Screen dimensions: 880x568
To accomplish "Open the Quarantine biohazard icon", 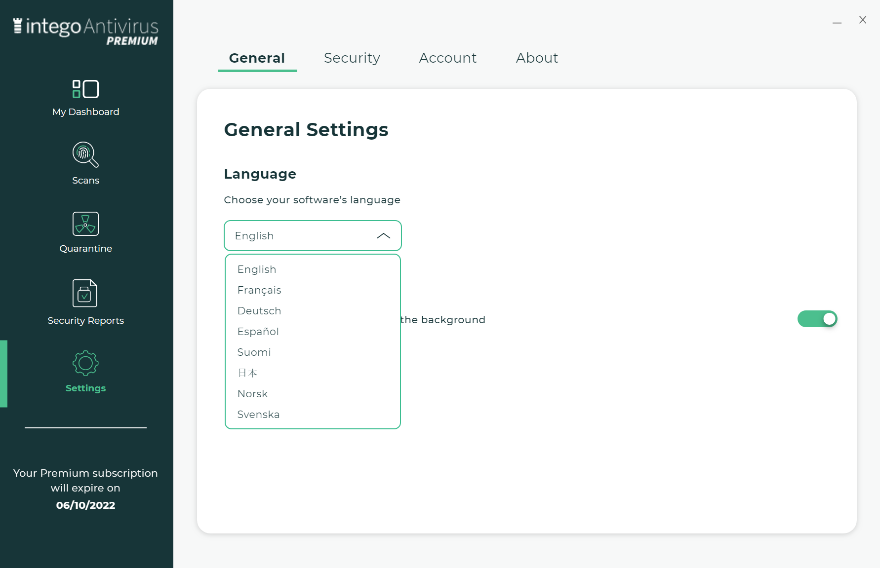I will [85, 224].
